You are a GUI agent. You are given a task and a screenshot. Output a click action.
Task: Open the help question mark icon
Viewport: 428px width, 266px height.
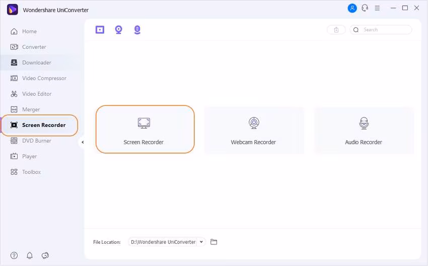(14, 255)
